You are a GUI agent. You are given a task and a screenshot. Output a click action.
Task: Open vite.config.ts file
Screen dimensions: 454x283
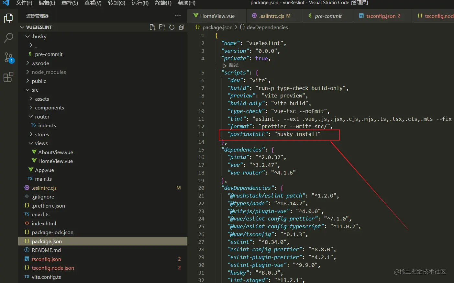103,277
